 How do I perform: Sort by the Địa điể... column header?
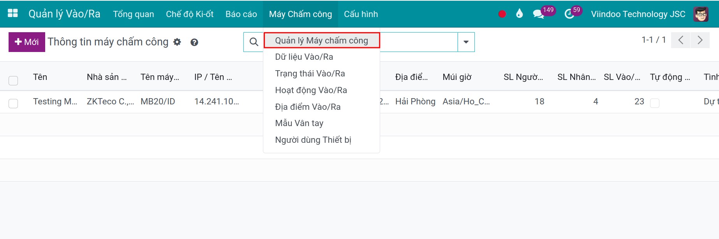[412, 77]
